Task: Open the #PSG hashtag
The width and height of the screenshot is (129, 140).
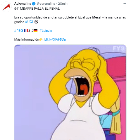Action: coord(19,31)
